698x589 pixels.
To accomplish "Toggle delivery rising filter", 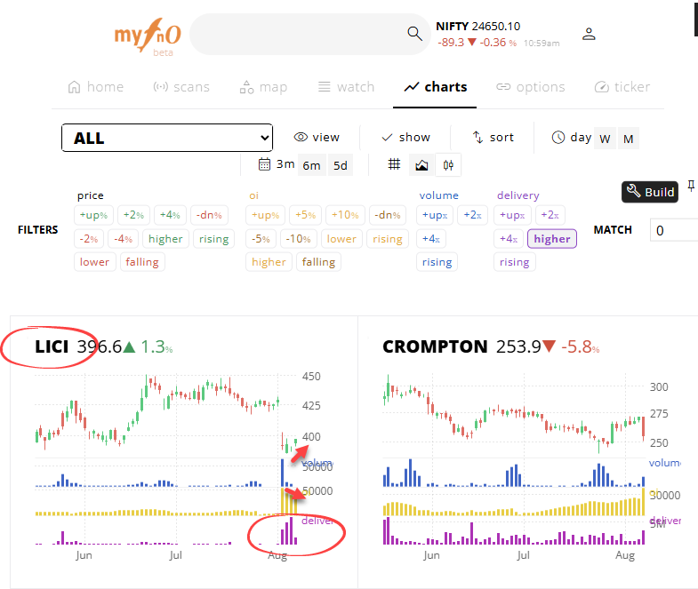I will tap(515, 262).
